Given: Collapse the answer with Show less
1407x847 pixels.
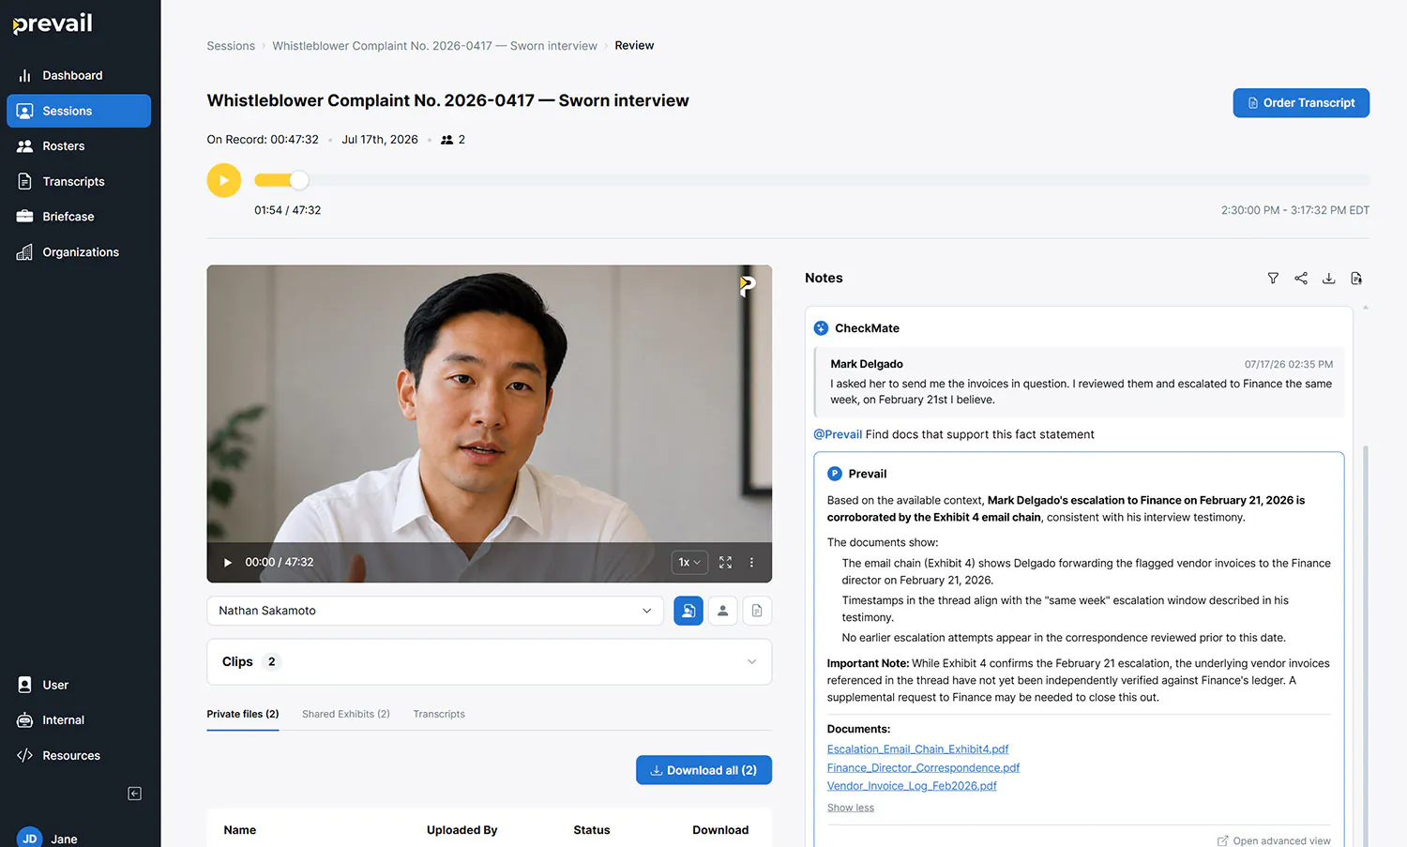Looking at the screenshot, I should point(850,808).
